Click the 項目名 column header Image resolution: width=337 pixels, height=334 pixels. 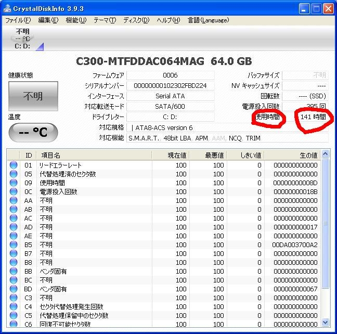94,155
